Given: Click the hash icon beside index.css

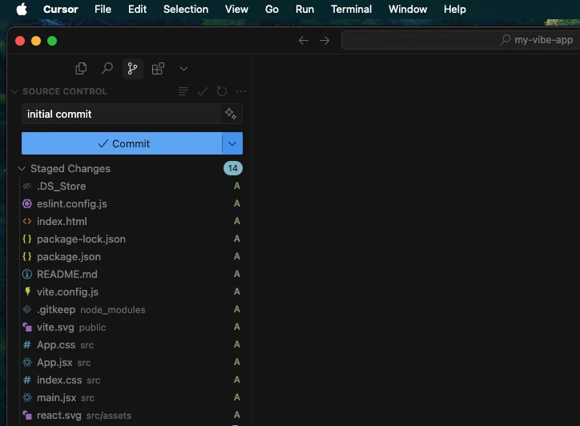Looking at the screenshot, I should click(27, 380).
